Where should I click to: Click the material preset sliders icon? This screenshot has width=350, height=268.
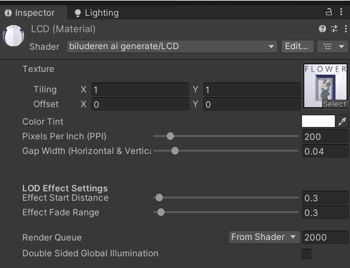(334, 29)
